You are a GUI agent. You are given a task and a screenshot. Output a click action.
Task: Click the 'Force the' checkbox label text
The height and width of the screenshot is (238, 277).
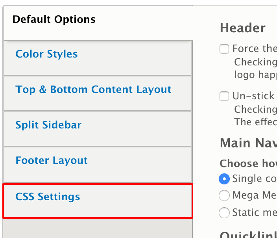255,48
